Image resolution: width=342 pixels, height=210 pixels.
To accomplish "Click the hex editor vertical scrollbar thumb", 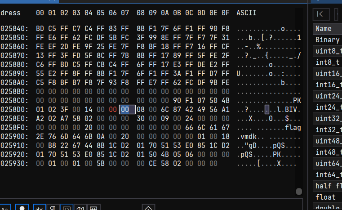I will (x=299, y=192).
